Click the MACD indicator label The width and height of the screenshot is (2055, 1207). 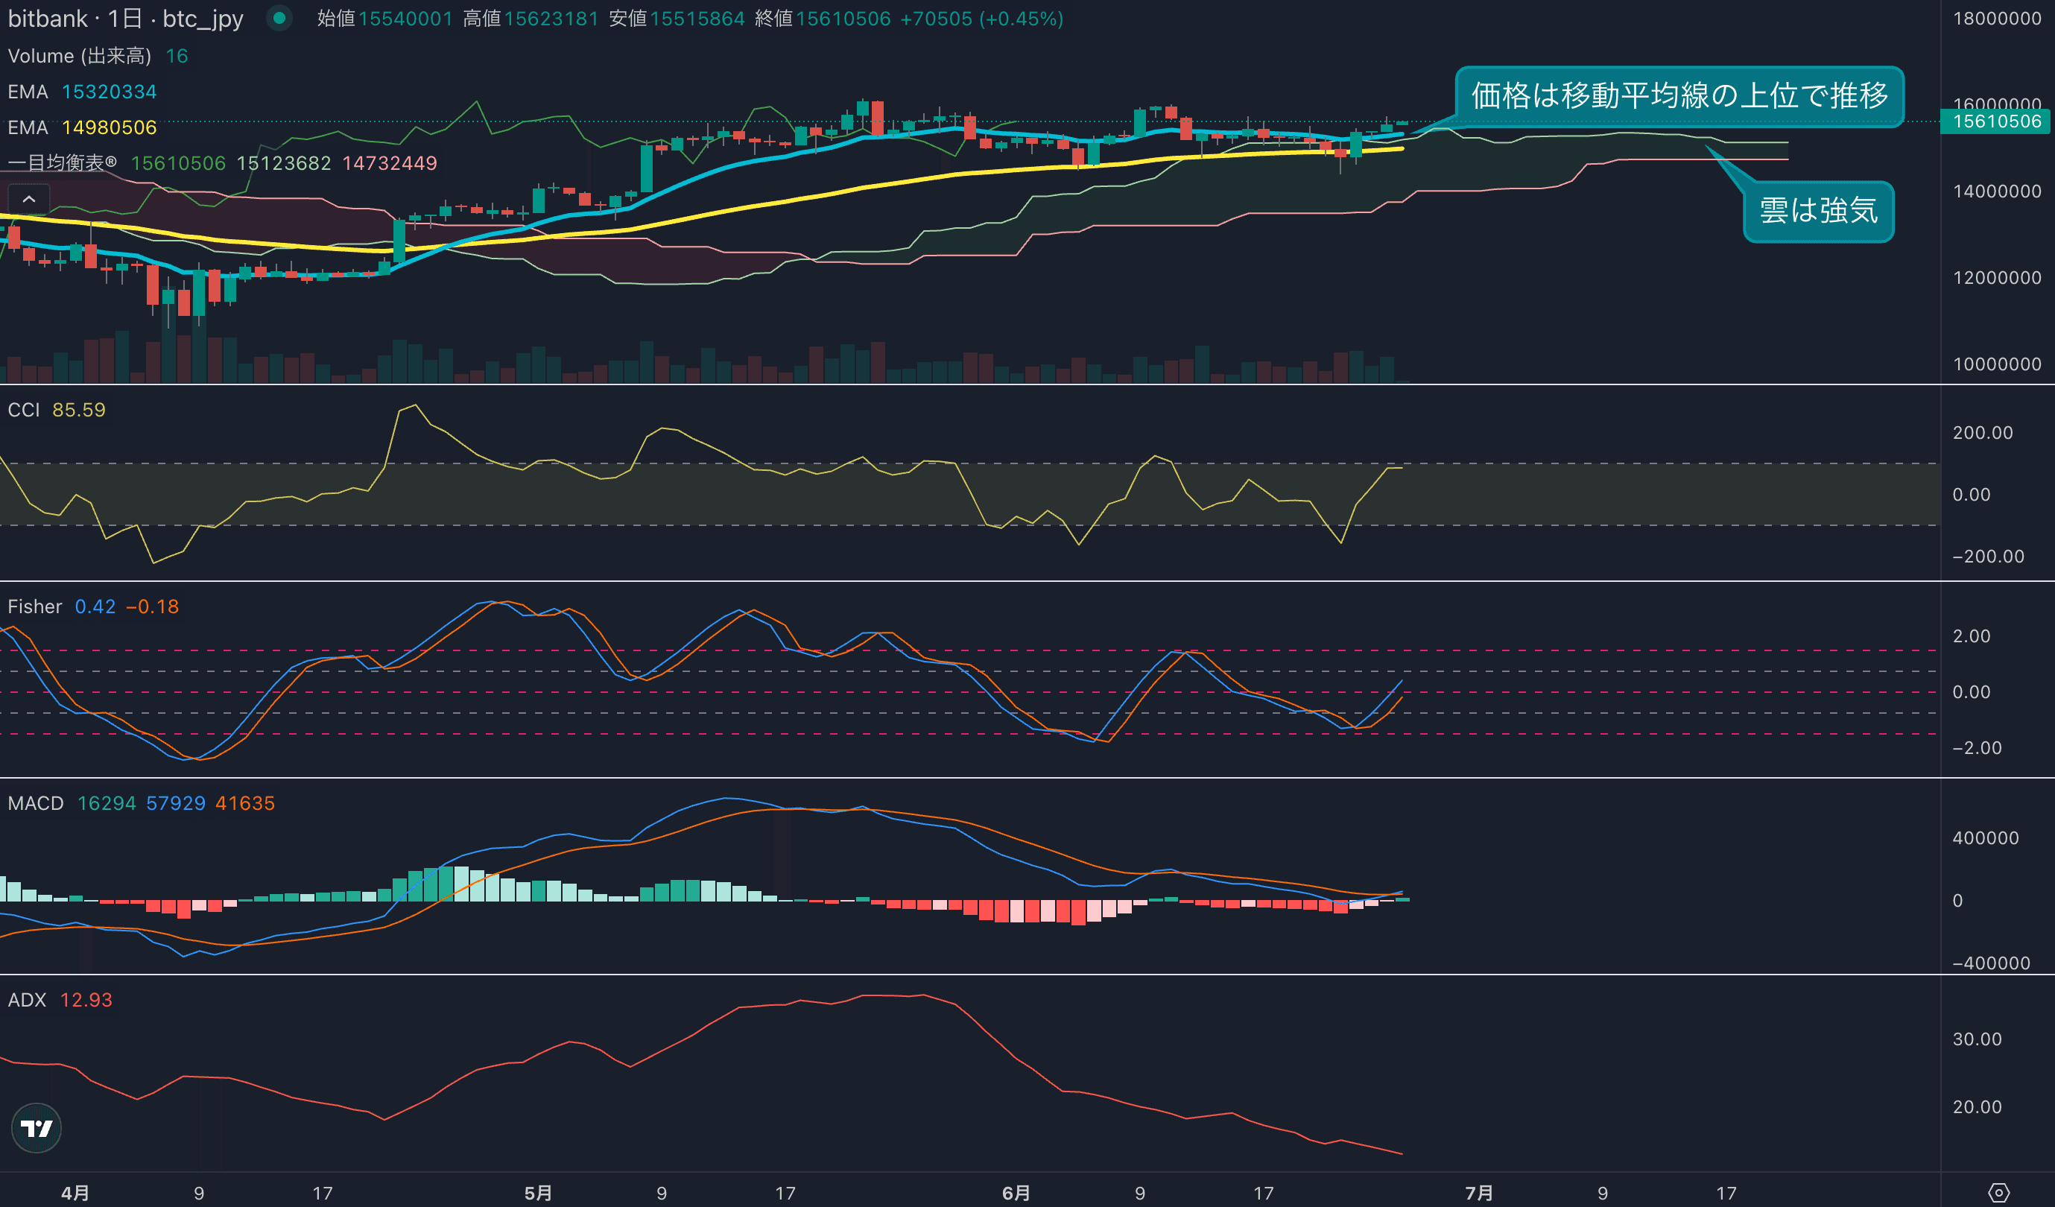pyautogui.click(x=36, y=803)
